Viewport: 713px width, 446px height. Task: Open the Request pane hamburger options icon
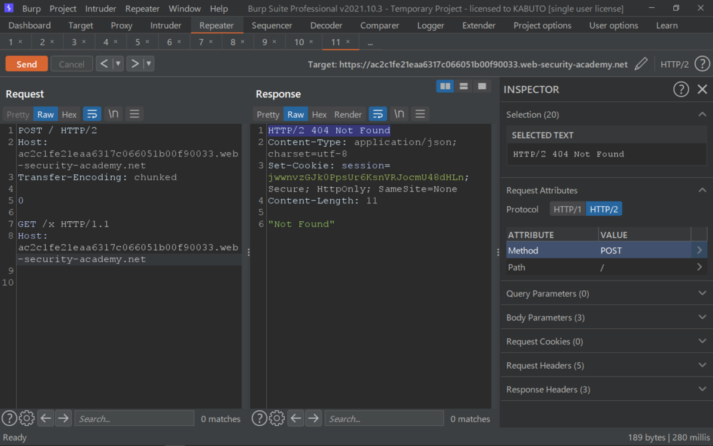coord(134,114)
